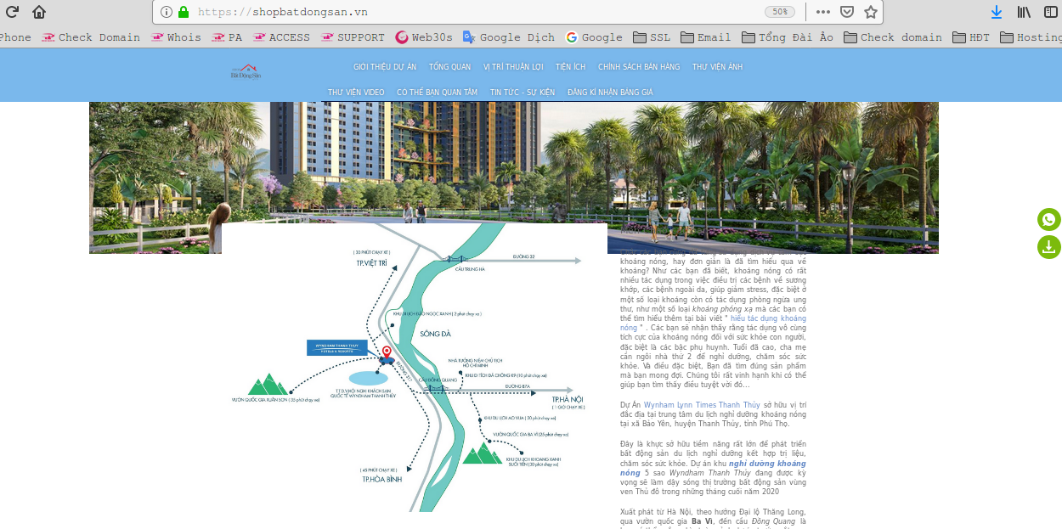This screenshot has height=529, width=1062.
Task: Click the TP.HÀ NỘI label on map
Action: point(568,399)
